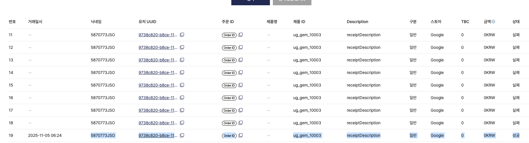Click the 거래일시 column header
This screenshot has height=143, width=529.
click(35, 22)
